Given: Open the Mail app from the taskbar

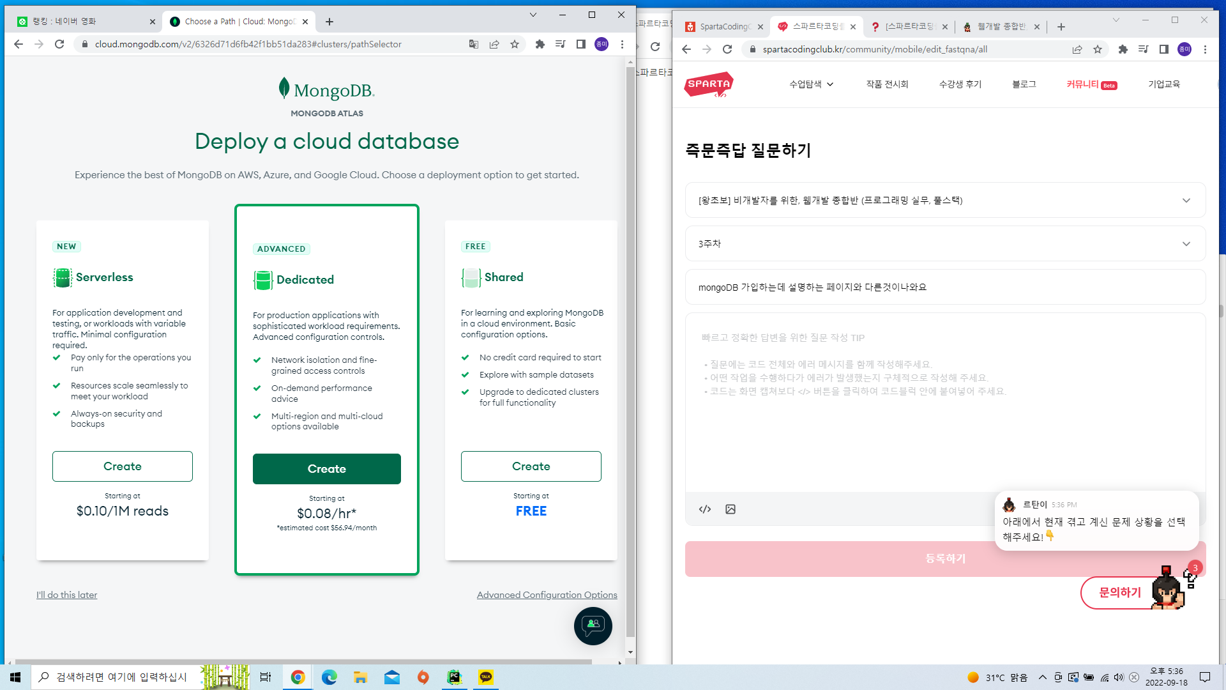Looking at the screenshot, I should click(391, 677).
